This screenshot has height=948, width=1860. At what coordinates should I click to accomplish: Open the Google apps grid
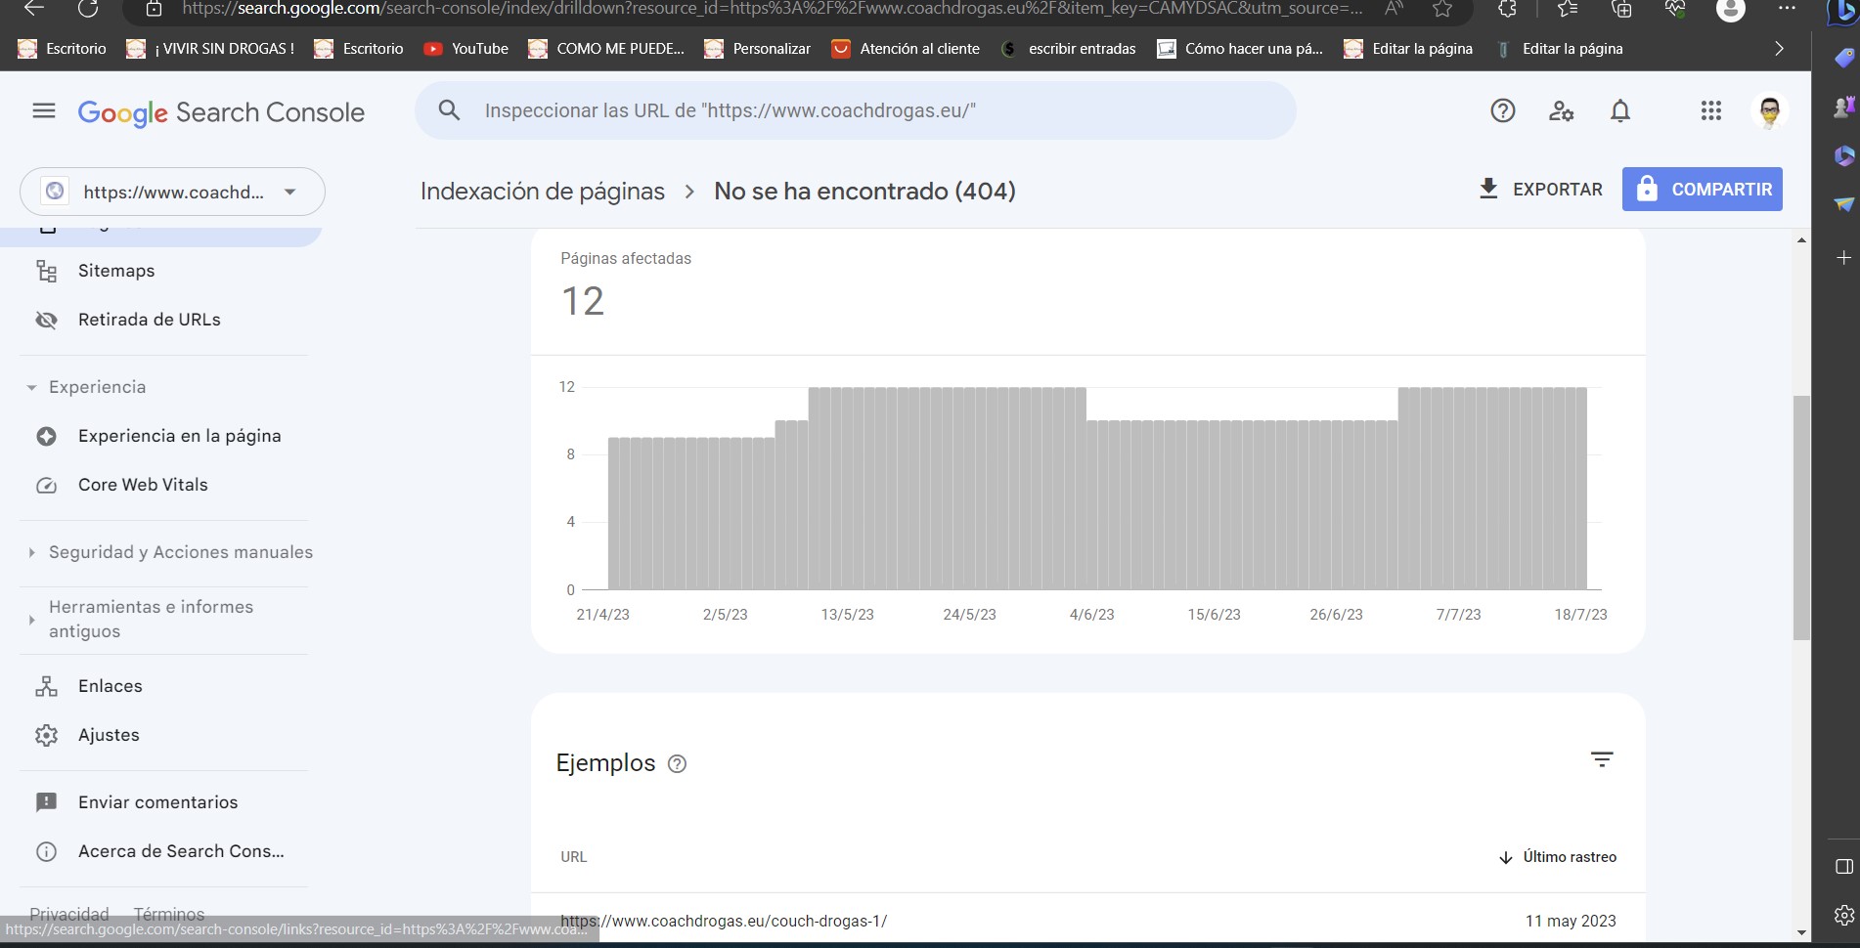[1711, 110]
